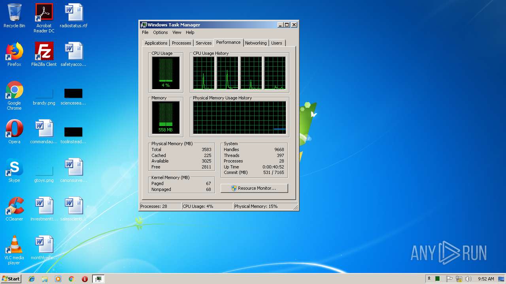
Task: Click Task Manager taskbar button
Action: pyautogui.click(x=98, y=279)
